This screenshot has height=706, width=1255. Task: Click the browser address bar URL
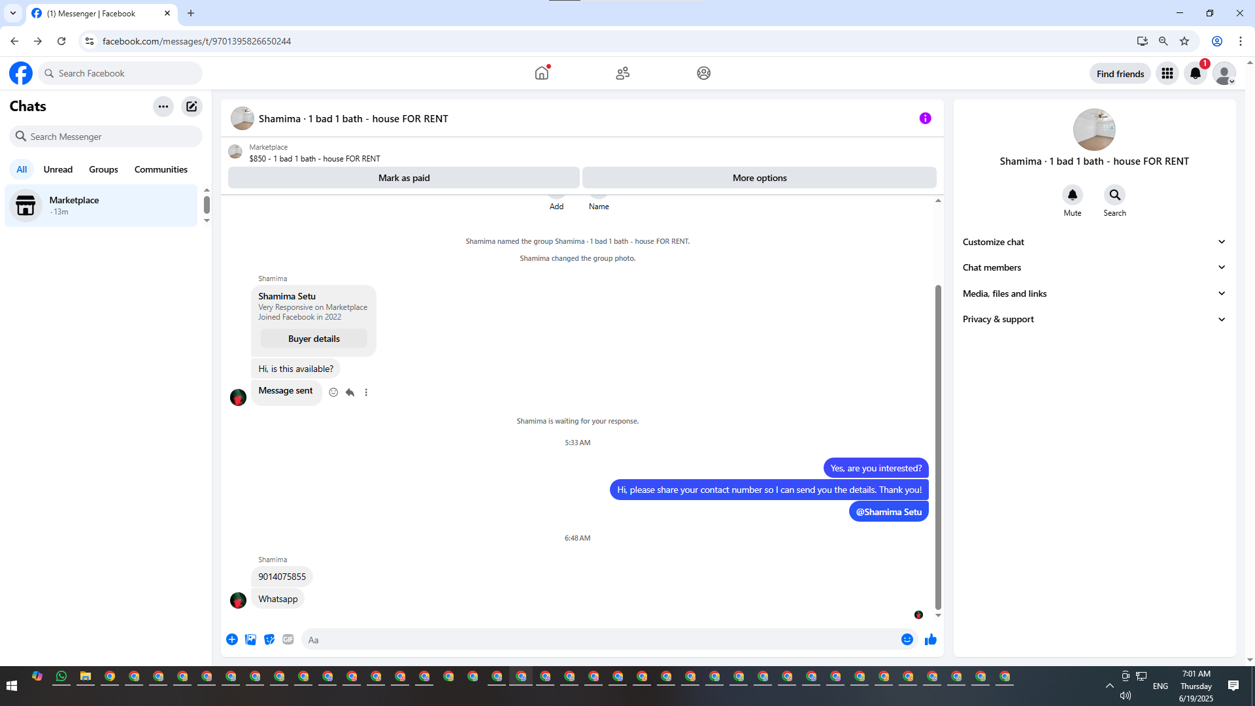(x=197, y=41)
